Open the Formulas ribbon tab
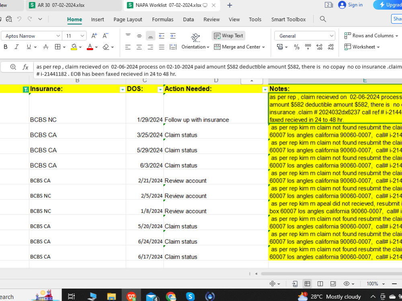This screenshot has height=301, width=402. (x=162, y=19)
